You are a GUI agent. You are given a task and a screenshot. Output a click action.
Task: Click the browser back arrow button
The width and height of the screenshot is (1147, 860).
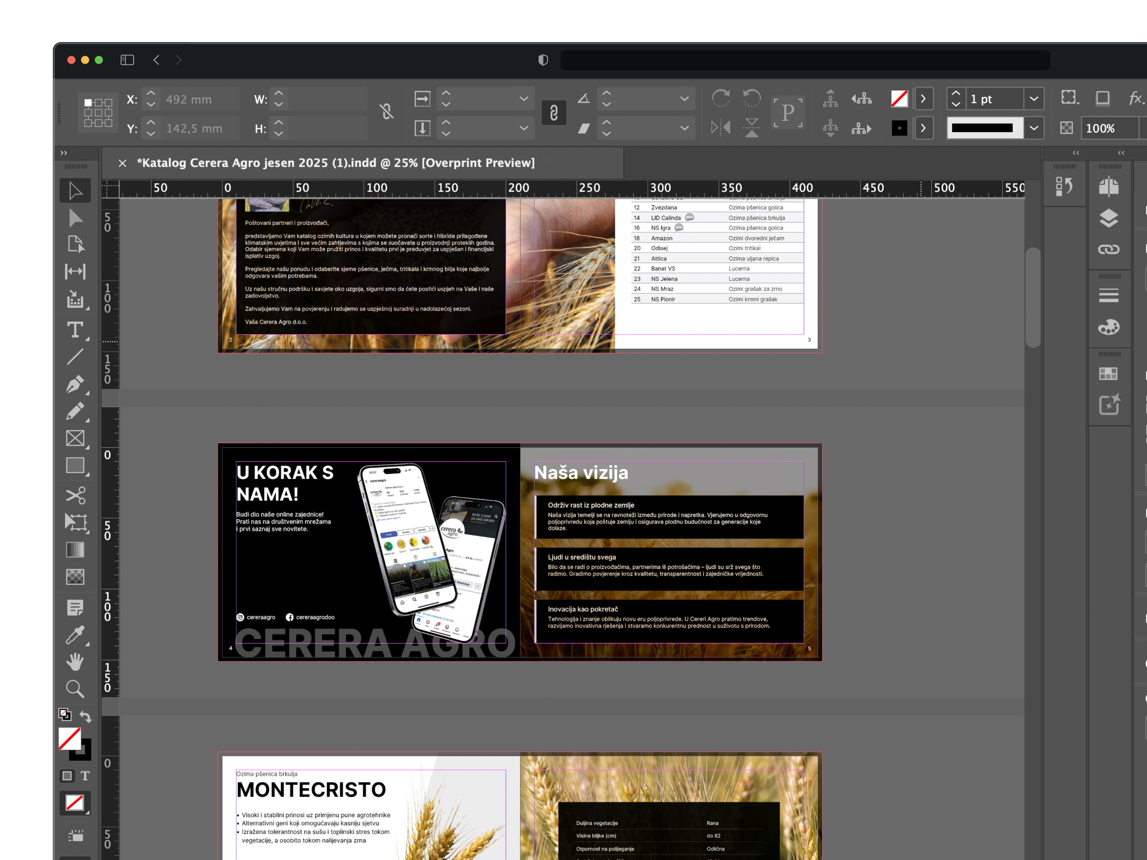click(156, 60)
